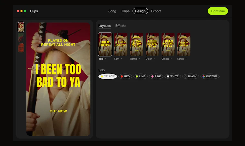Expand the Ornate layout chevron
The height and width of the screenshot is (146, 245).
[171, 59]
